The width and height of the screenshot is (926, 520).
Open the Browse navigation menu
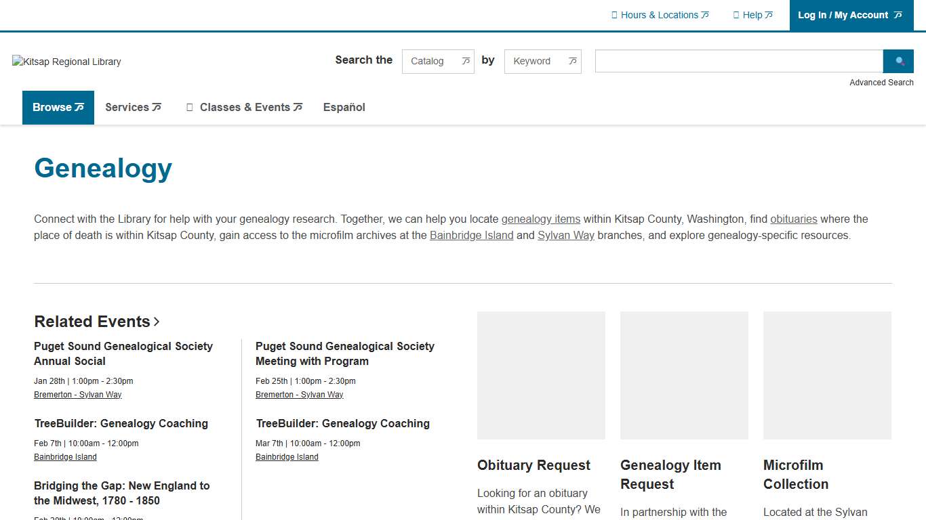point(58,108)
